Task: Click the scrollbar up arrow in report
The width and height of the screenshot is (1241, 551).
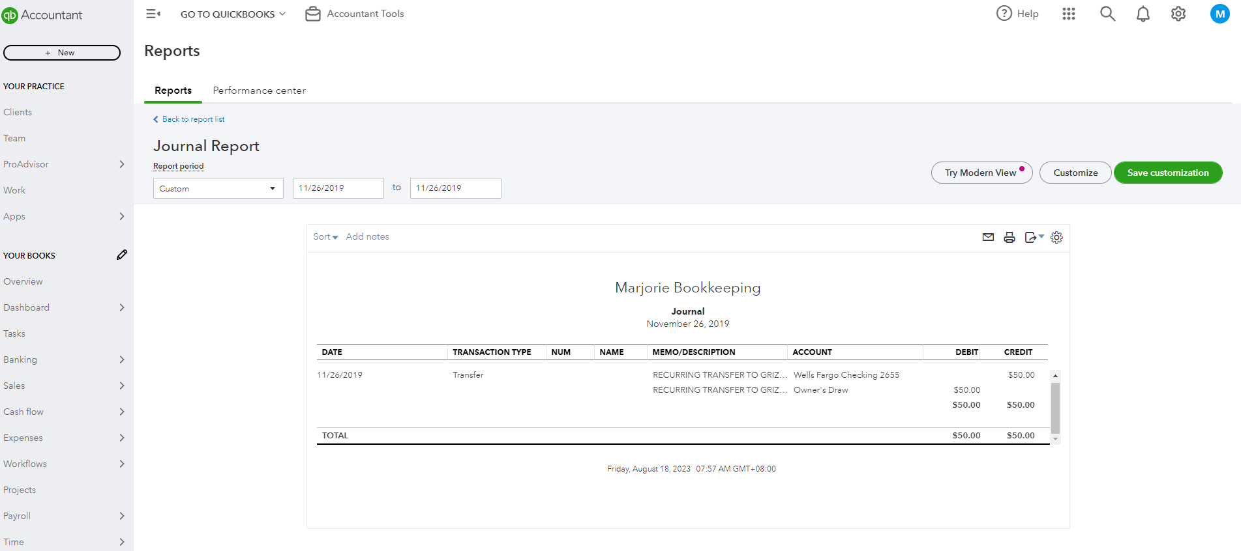Action: [x=1055, y=376]
